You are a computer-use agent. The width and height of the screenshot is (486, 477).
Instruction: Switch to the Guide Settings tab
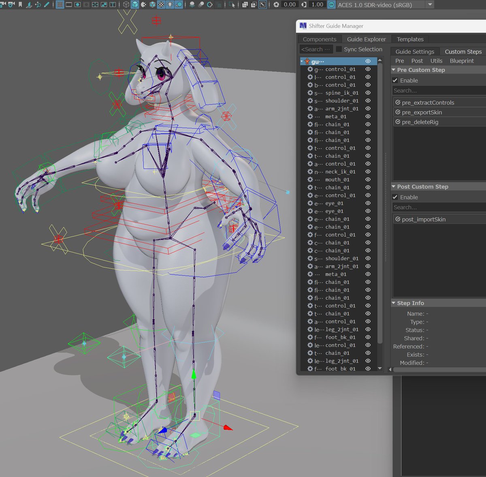(415, 51)
